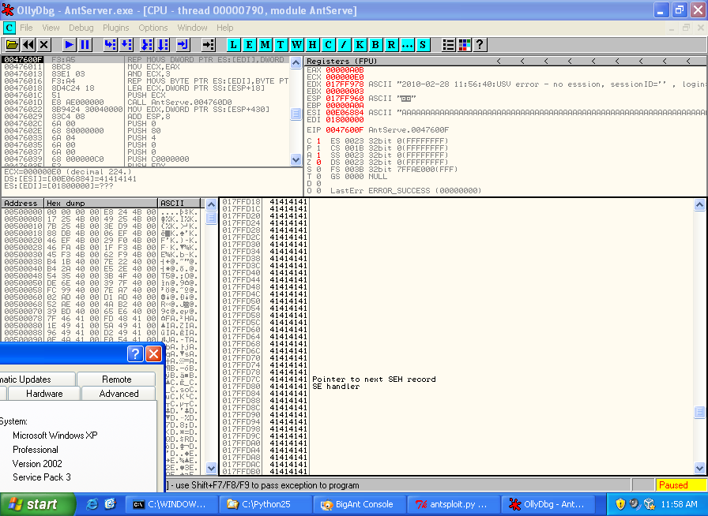Open the Debug menu
The height and width of the screenshot is (516, 708).
pos(81,28)
